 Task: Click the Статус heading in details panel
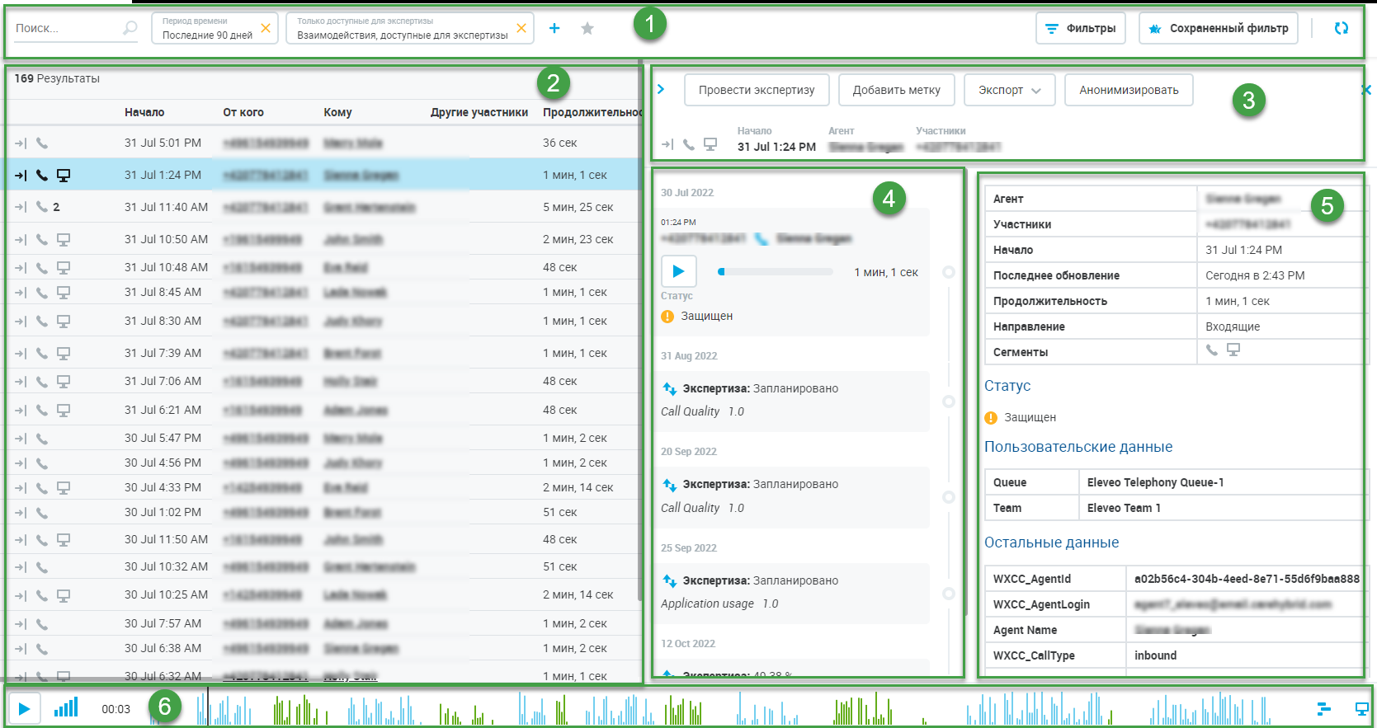click(1007, 386)
